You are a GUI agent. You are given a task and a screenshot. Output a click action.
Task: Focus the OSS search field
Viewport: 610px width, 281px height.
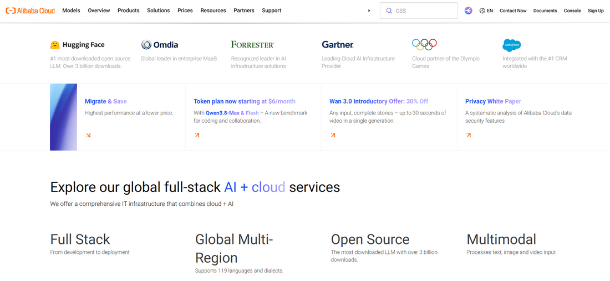click(419, 11)
